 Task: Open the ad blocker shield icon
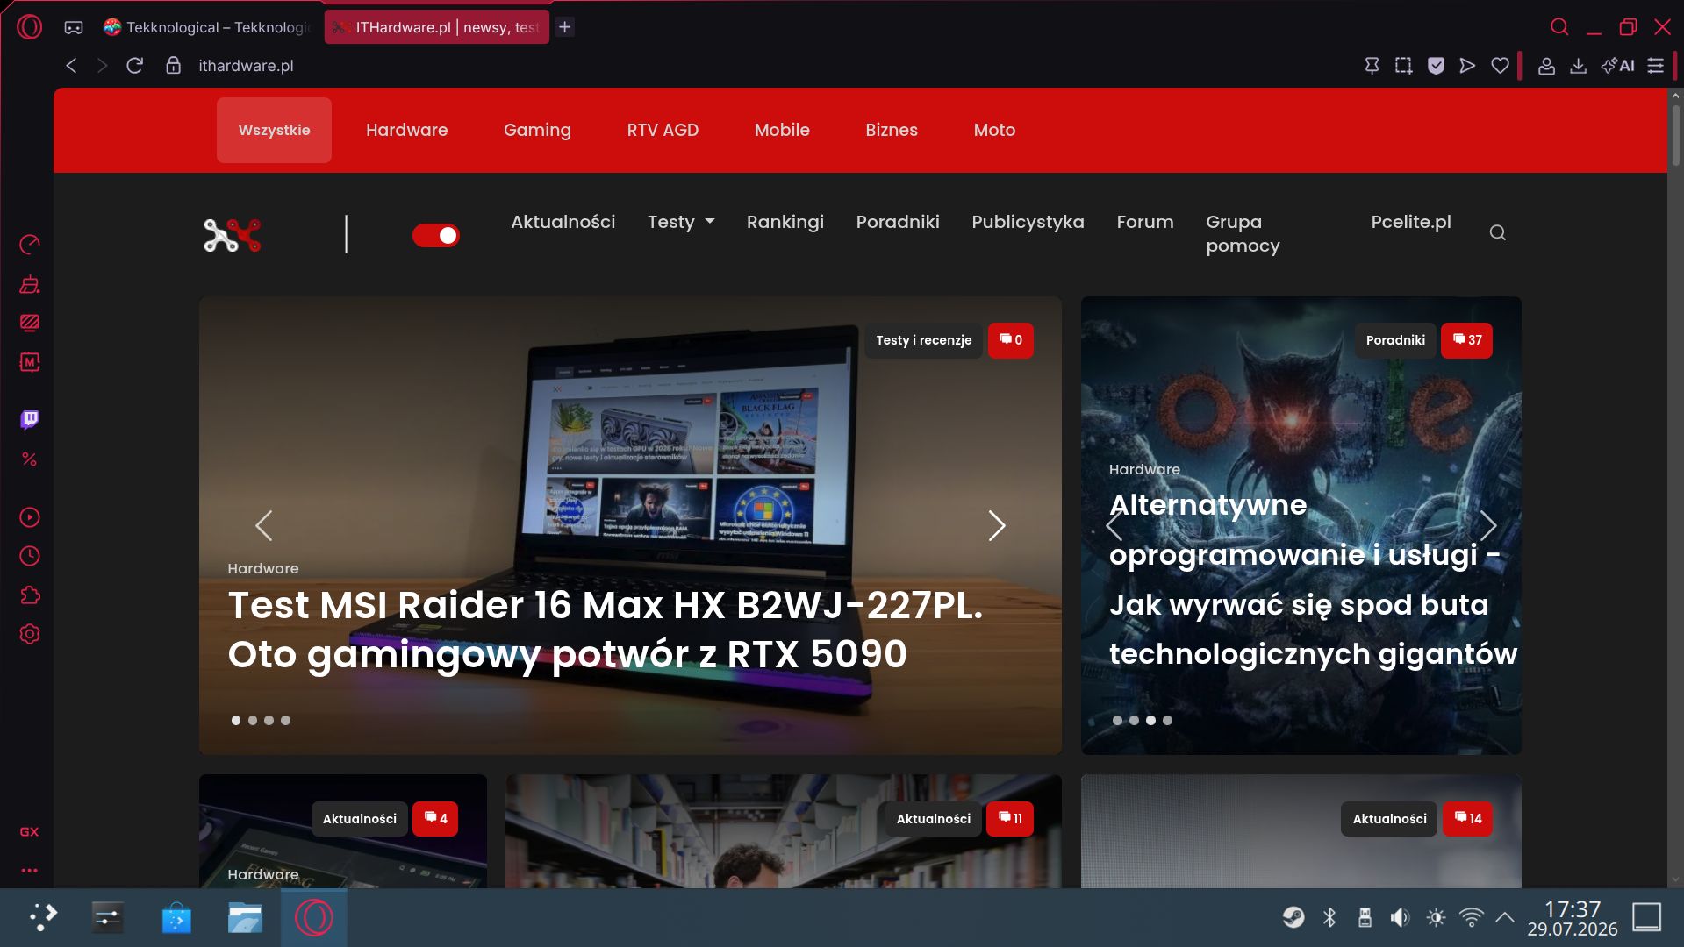click(x=1436, y=66)
